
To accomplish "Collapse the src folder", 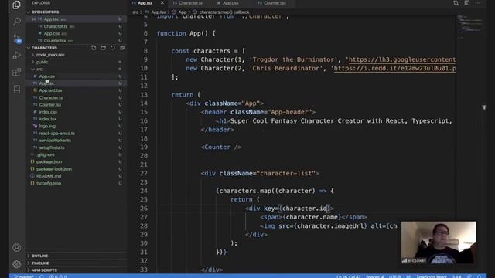I will [39, 69].
